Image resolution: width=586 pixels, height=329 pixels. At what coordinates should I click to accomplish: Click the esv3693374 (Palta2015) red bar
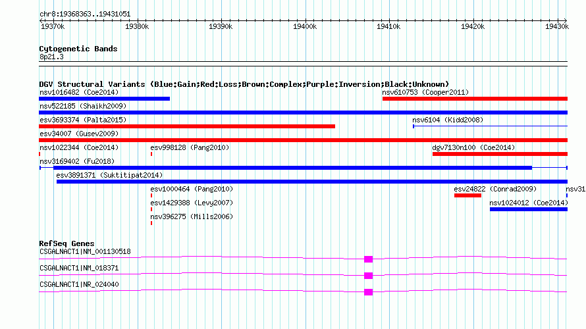(187, 126)
